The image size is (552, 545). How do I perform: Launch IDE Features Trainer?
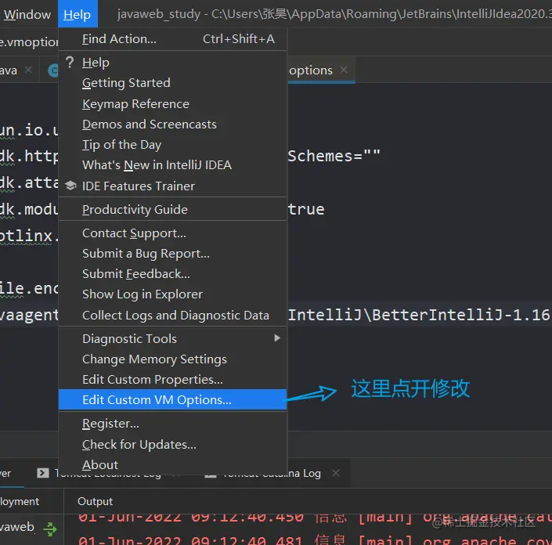(172, 186)
